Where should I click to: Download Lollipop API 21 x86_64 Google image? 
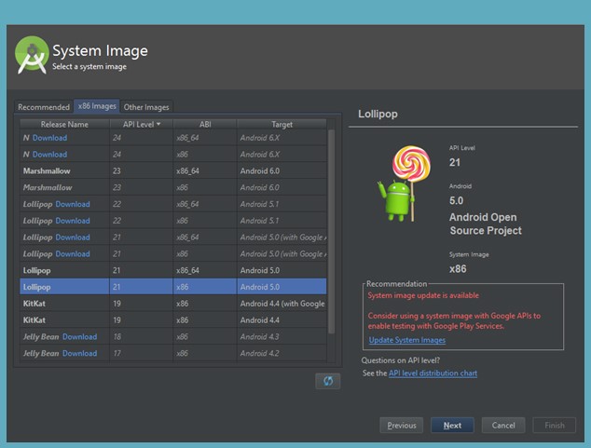73,238
